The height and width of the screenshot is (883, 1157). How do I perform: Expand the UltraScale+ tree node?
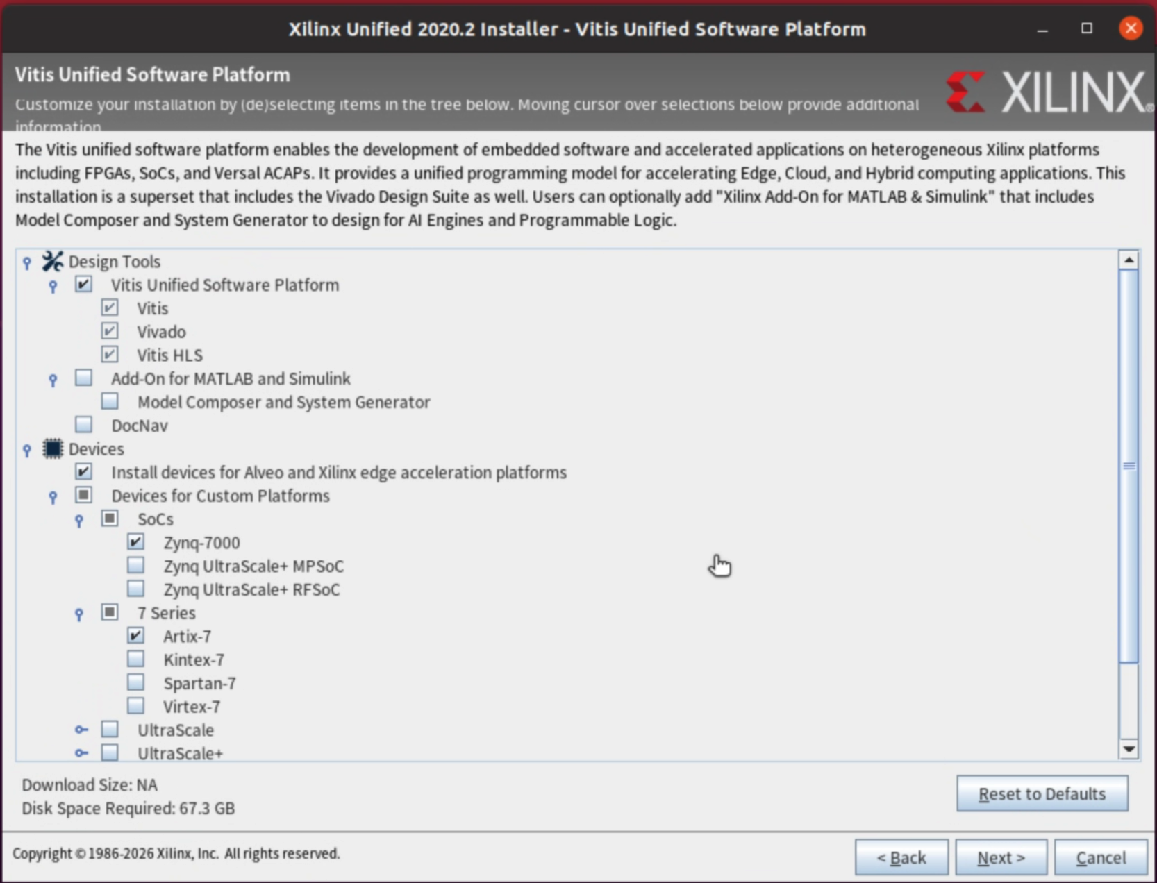coord(81,753)
